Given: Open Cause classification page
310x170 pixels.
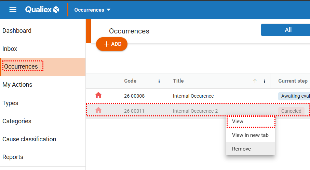Looking at the screenshot, I should (x=29, y=139).
